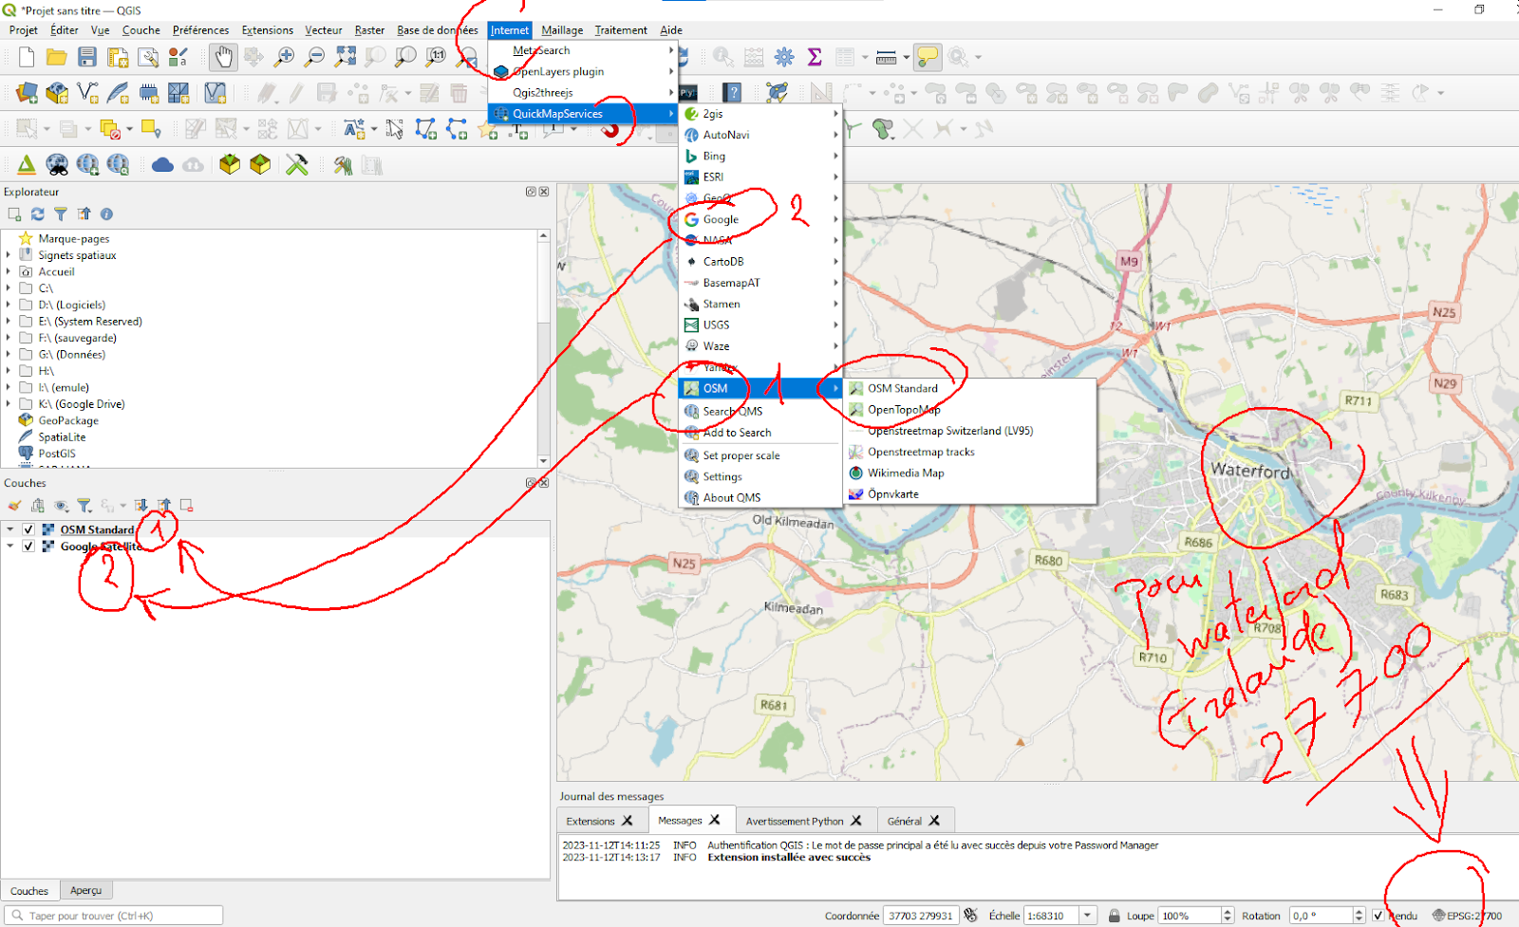Open the Google submenu in QuickMapServices
This screenshot has height=927, width=1519.
point(761,219)
